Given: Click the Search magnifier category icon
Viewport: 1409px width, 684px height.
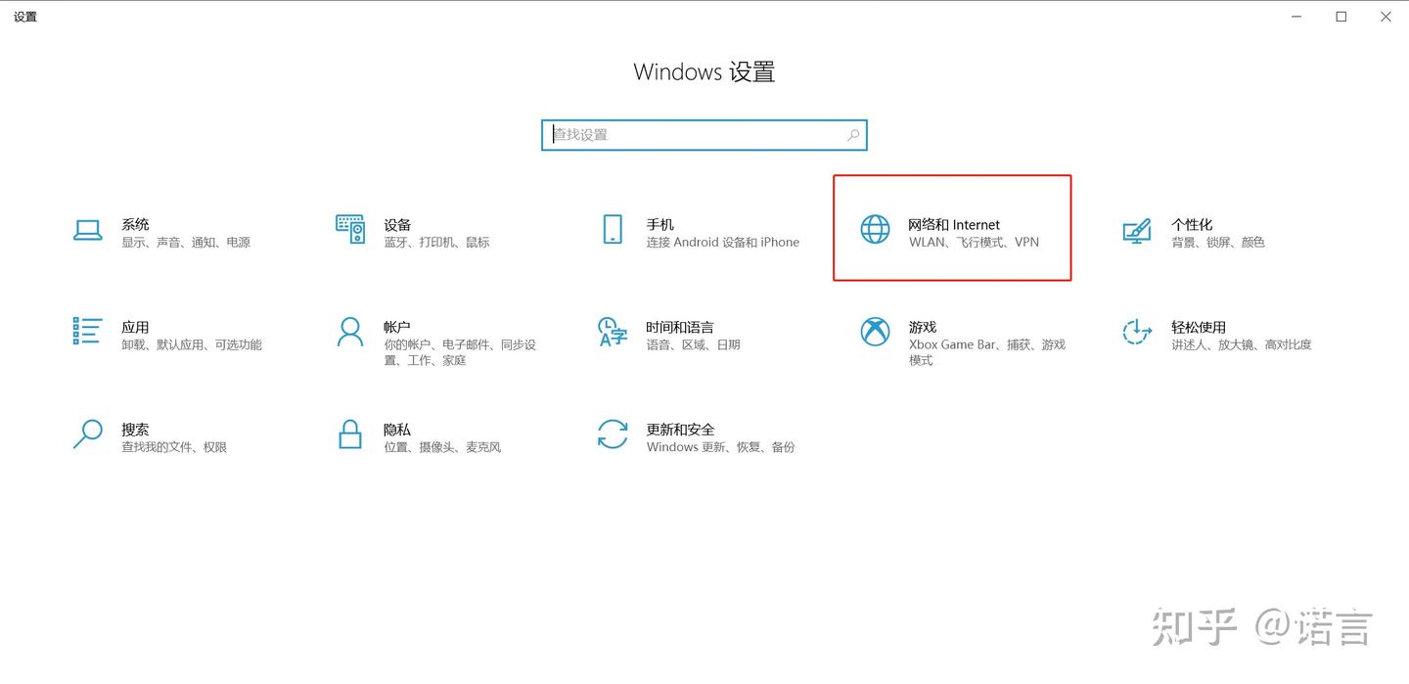Looking at the screenshot, I should [88, 433].
